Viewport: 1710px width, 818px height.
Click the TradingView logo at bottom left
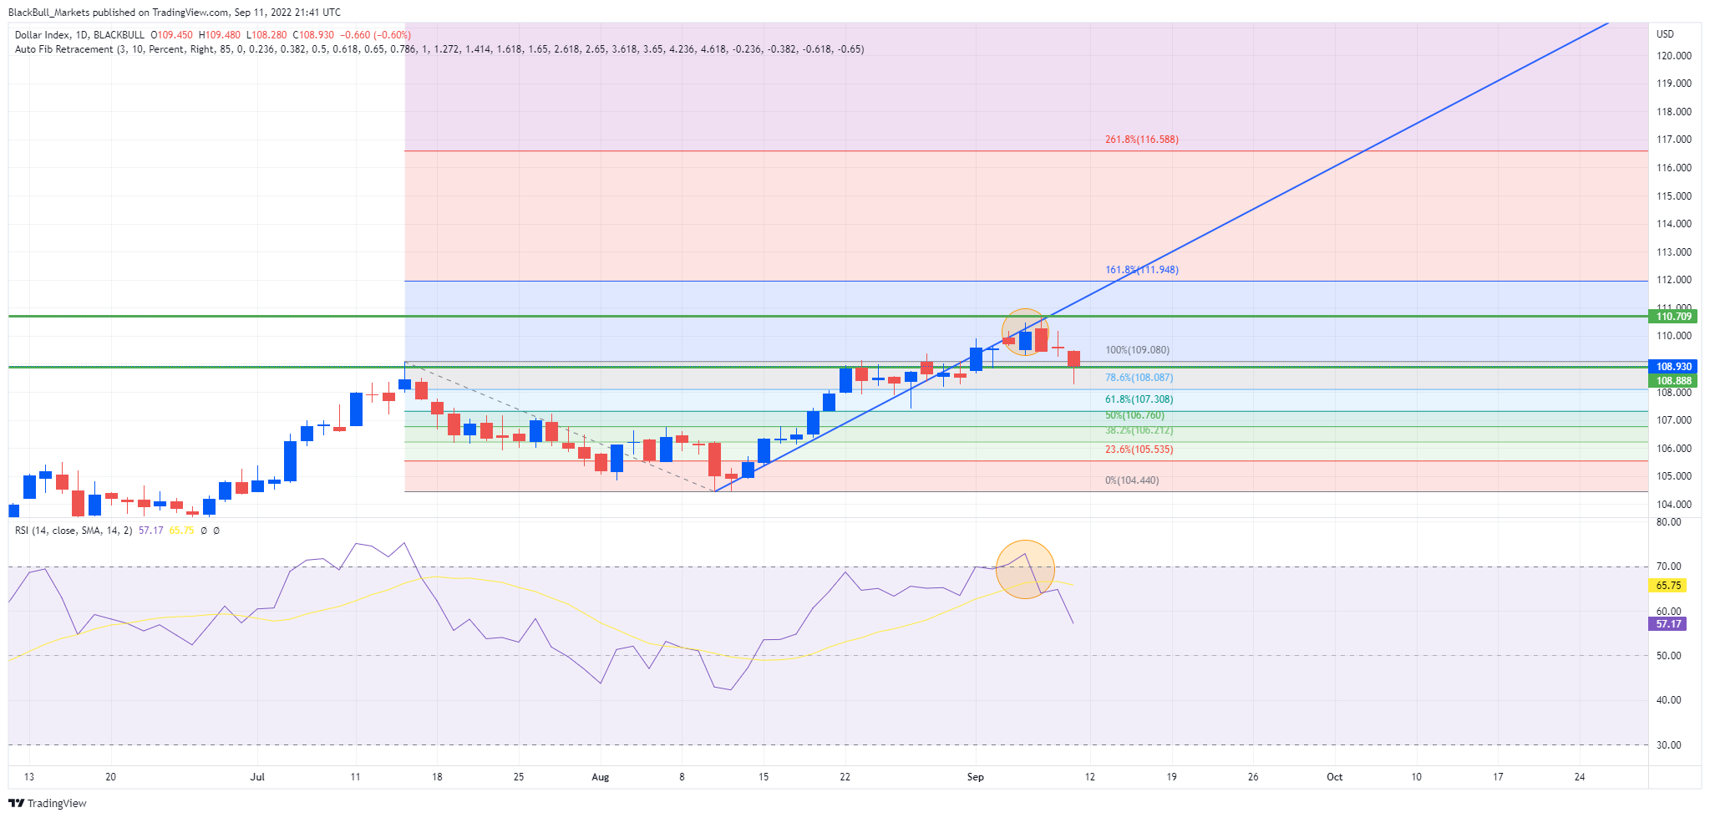click(47, 803)
